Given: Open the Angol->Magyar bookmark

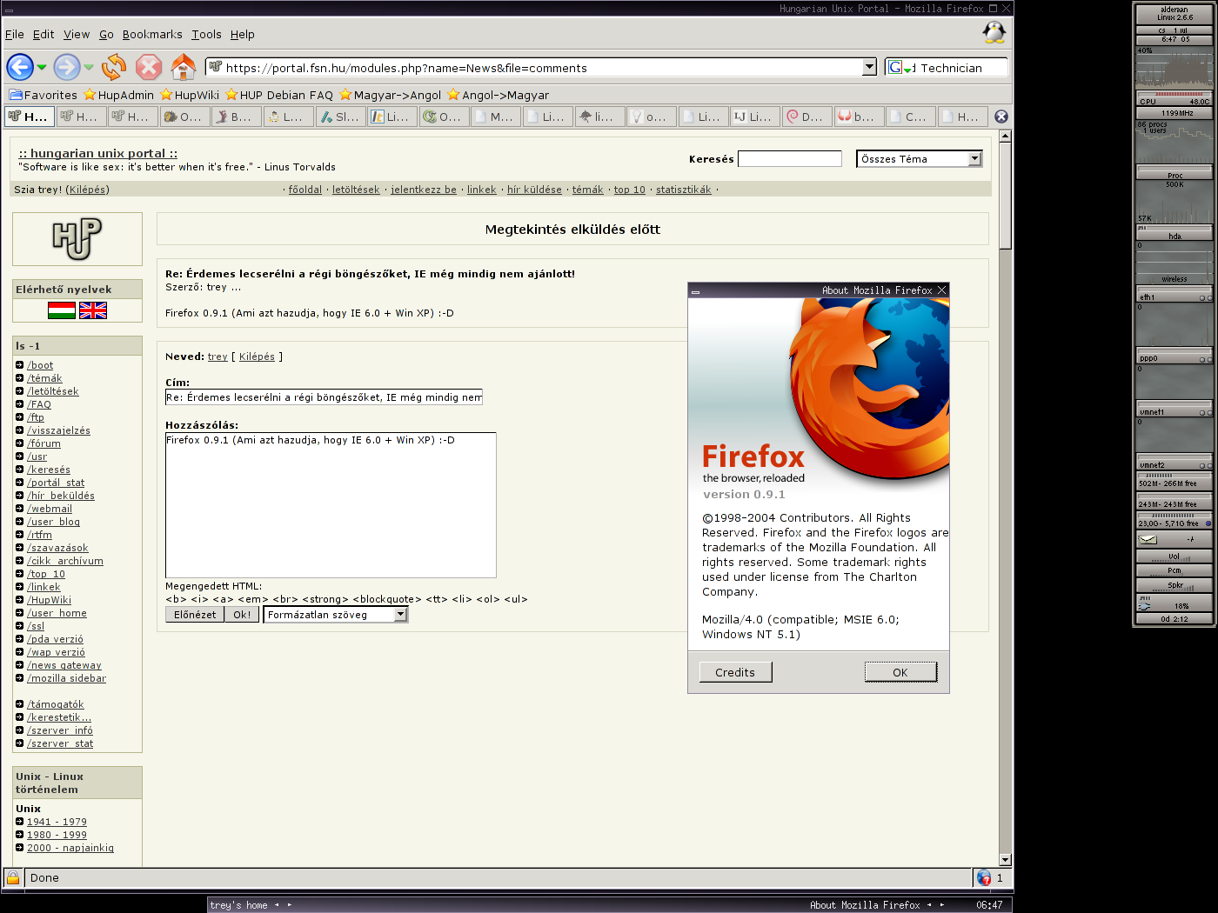Looking at the screenshot, I should click(499, 95).
